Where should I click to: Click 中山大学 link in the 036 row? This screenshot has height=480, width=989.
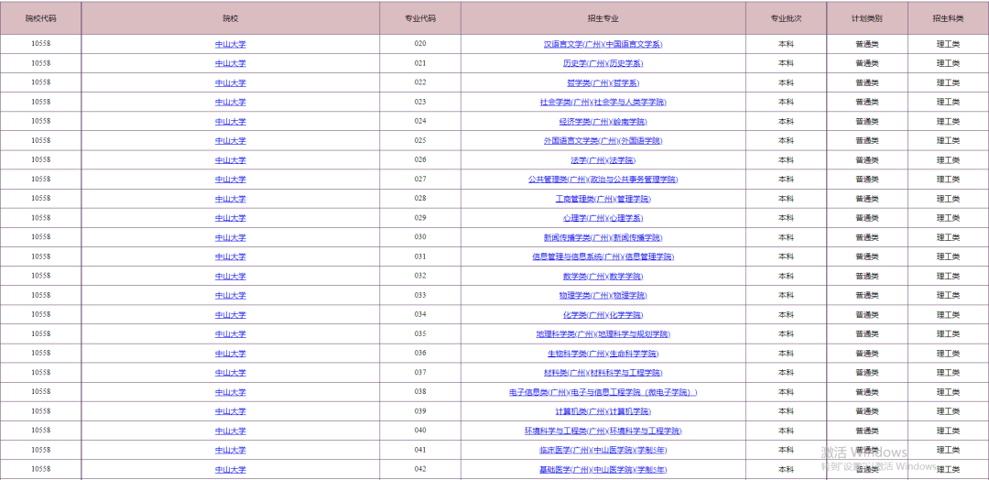coord(230,354)
